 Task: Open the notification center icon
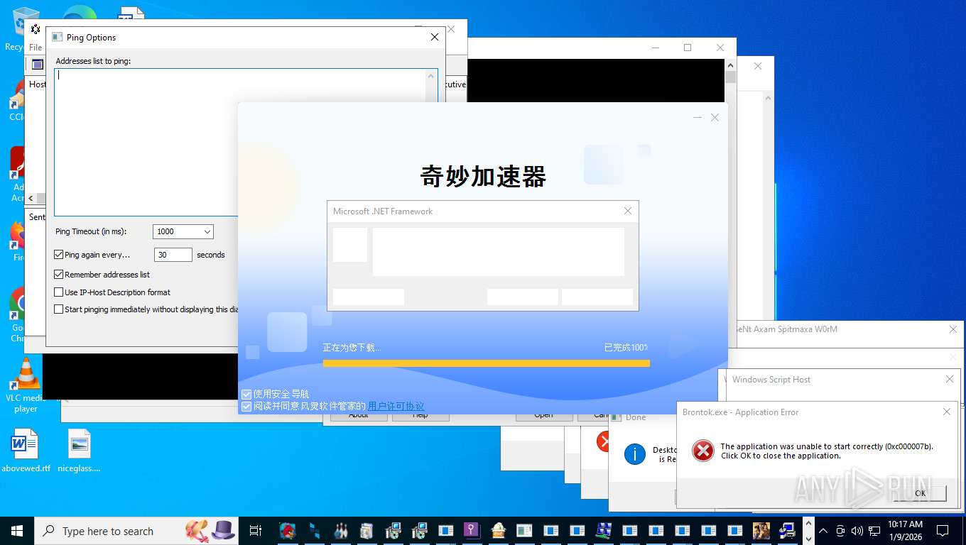pyautogui.click(x=943, y=530)
